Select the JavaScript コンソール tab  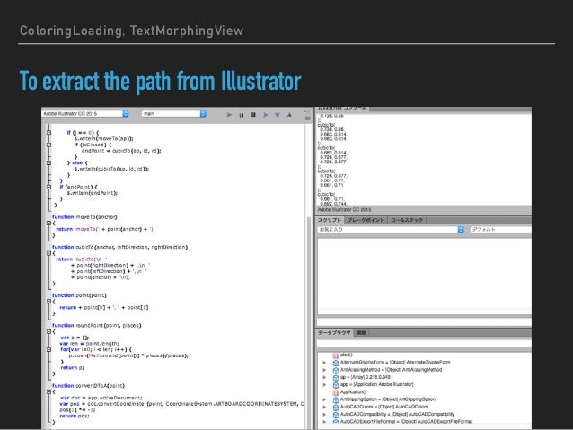pyautogui.click(x=342, y=109)
